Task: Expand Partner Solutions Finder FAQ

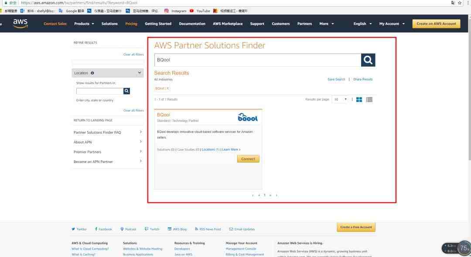Action: (x=108, y=132)
